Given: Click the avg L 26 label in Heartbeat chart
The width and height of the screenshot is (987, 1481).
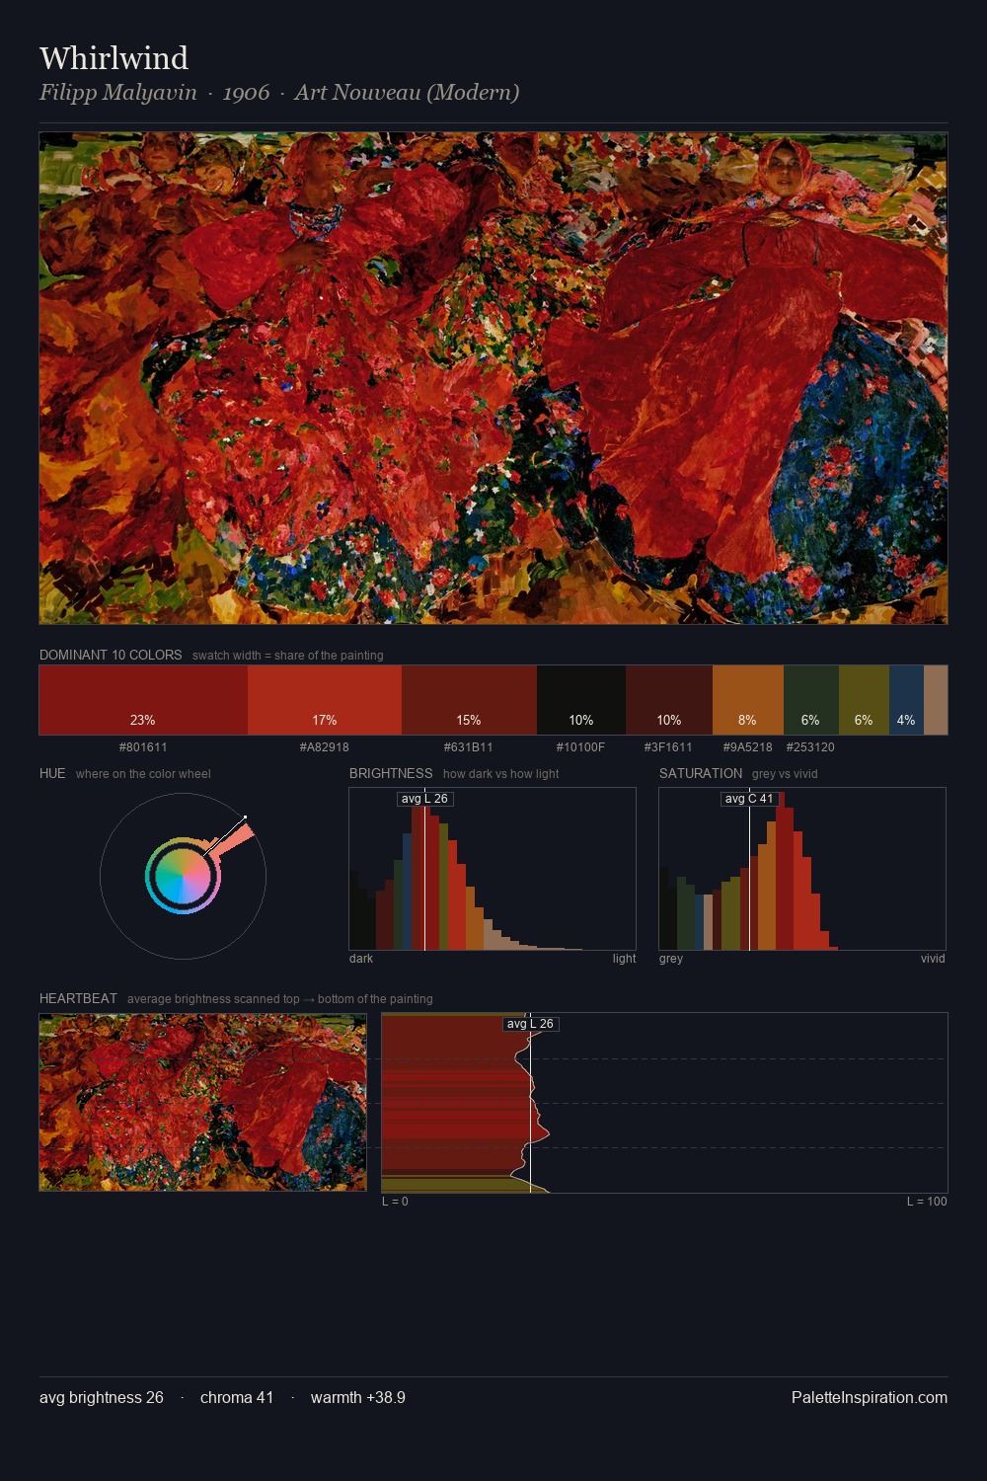Looking at the screenshot, I should click(x=530, y=1024).
